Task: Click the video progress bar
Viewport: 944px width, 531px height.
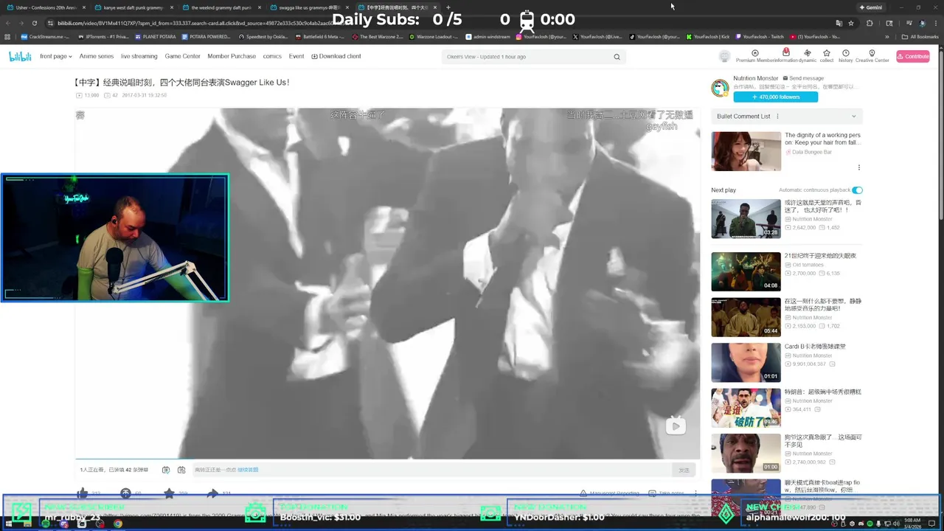Action: 387,459
